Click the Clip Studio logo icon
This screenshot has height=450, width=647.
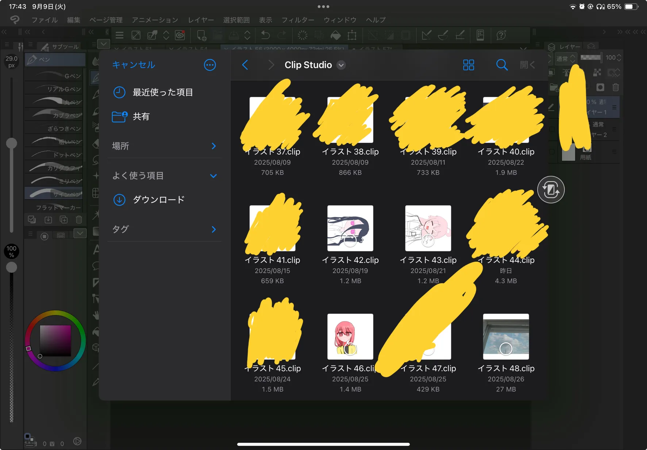[x=15, y=19]
